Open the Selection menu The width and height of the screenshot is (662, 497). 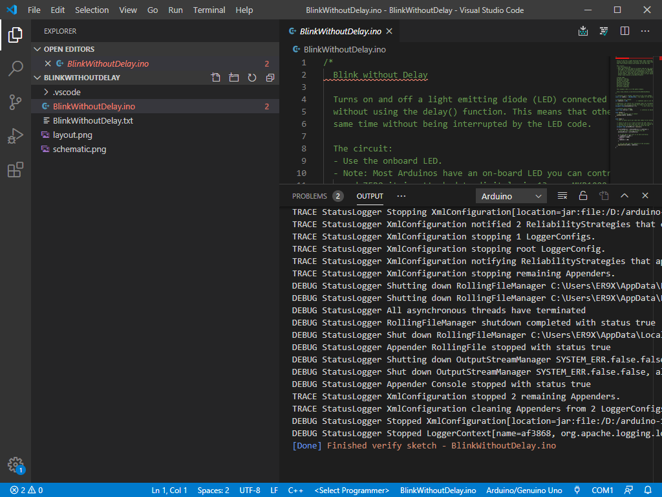coord(92,10)
